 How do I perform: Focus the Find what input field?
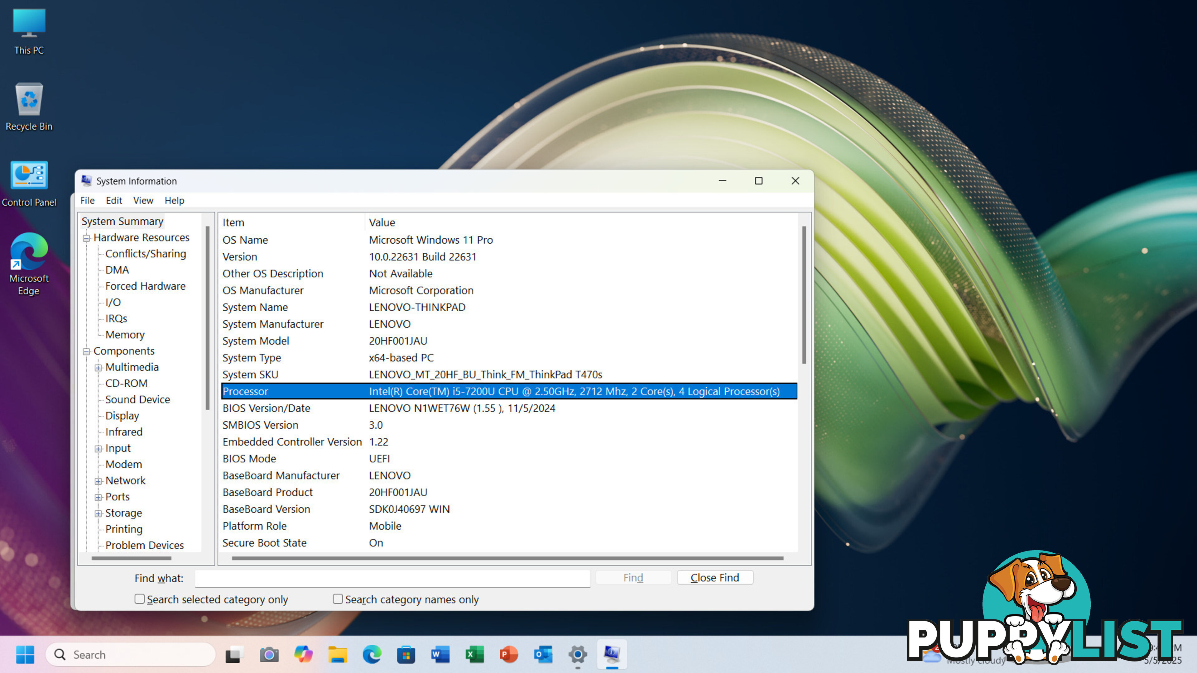click(393, 578)
